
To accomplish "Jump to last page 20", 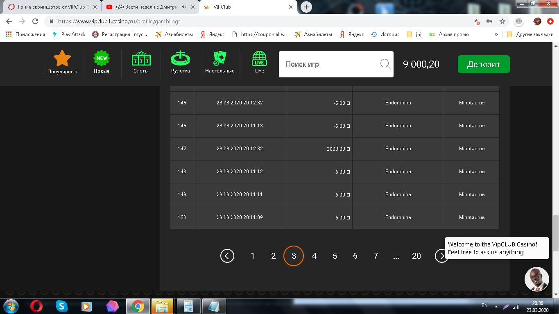I will (416, 256).
